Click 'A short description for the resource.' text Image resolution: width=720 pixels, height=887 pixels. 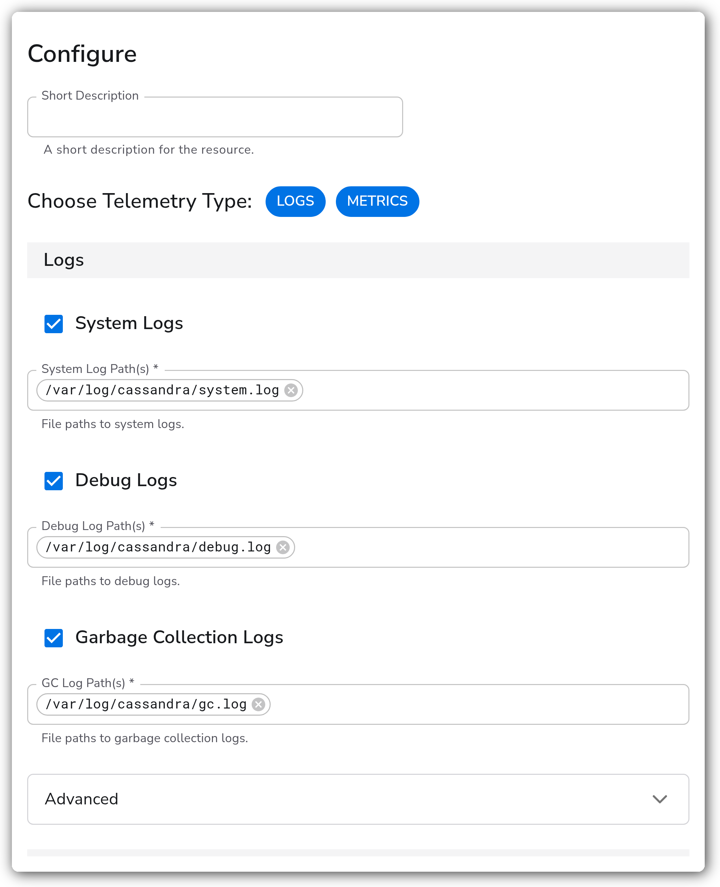coord(148,150)
